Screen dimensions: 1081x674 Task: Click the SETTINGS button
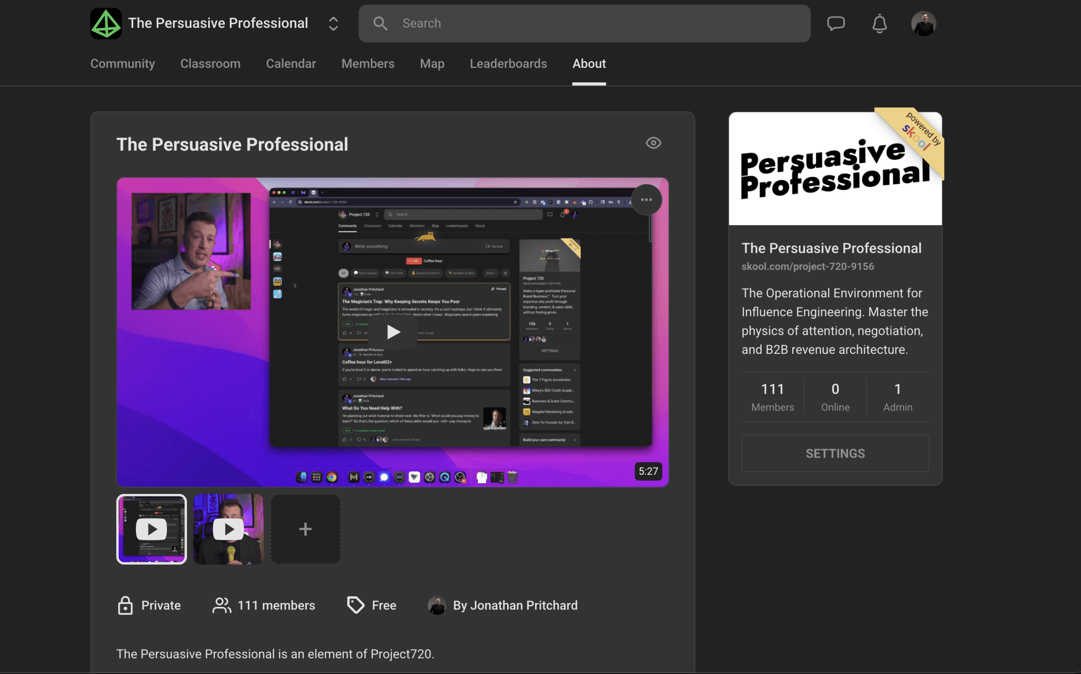pyautogui.click(x=835, y=453)
